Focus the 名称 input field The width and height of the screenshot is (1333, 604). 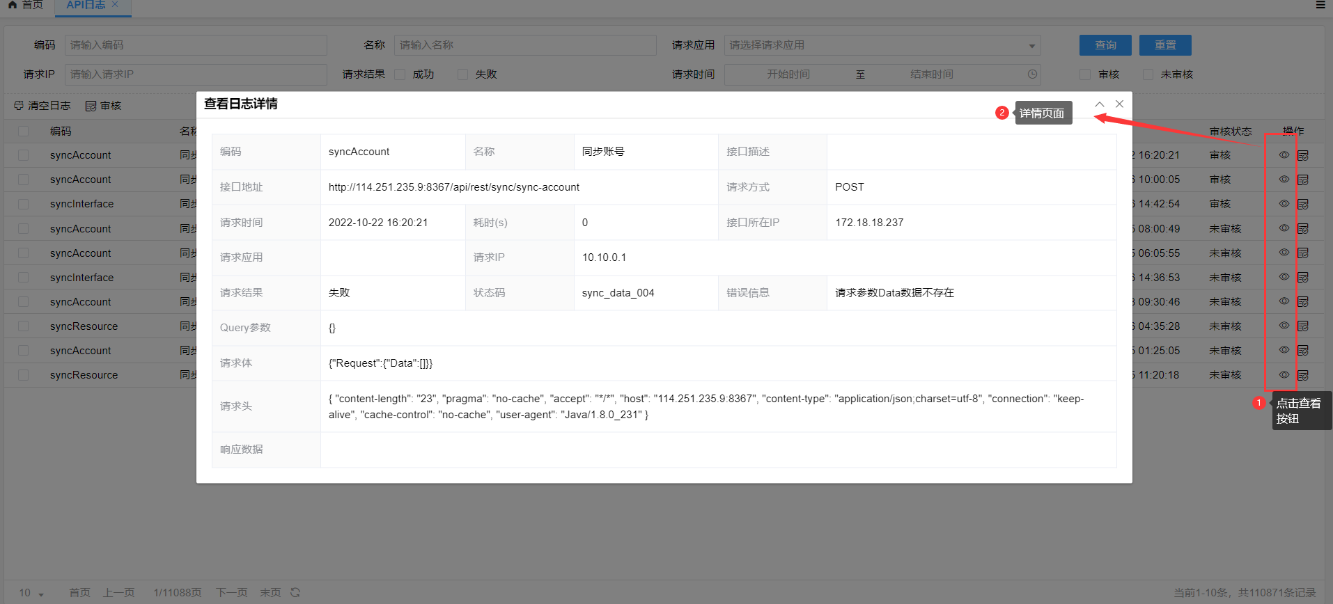525,45
